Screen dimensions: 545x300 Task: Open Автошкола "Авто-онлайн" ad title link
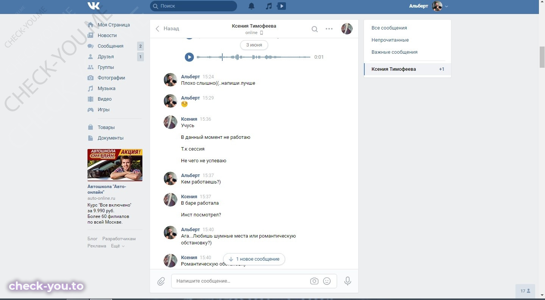[107, 190]
